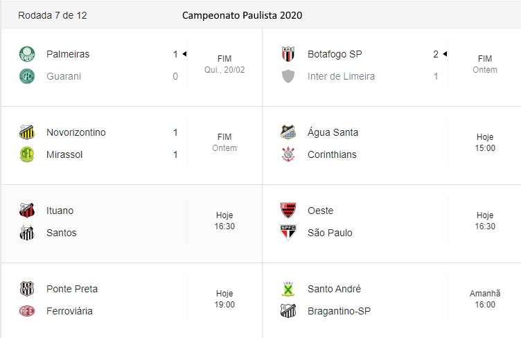Select the Ferroviária AFE logo
This screenshot has width=521, height=338.
27,312
